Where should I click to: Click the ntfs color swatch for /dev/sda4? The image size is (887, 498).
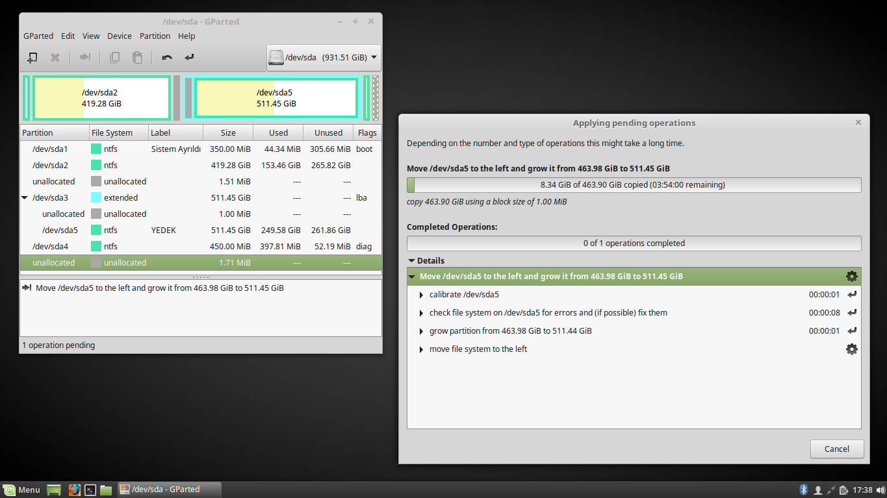(96, 247)
